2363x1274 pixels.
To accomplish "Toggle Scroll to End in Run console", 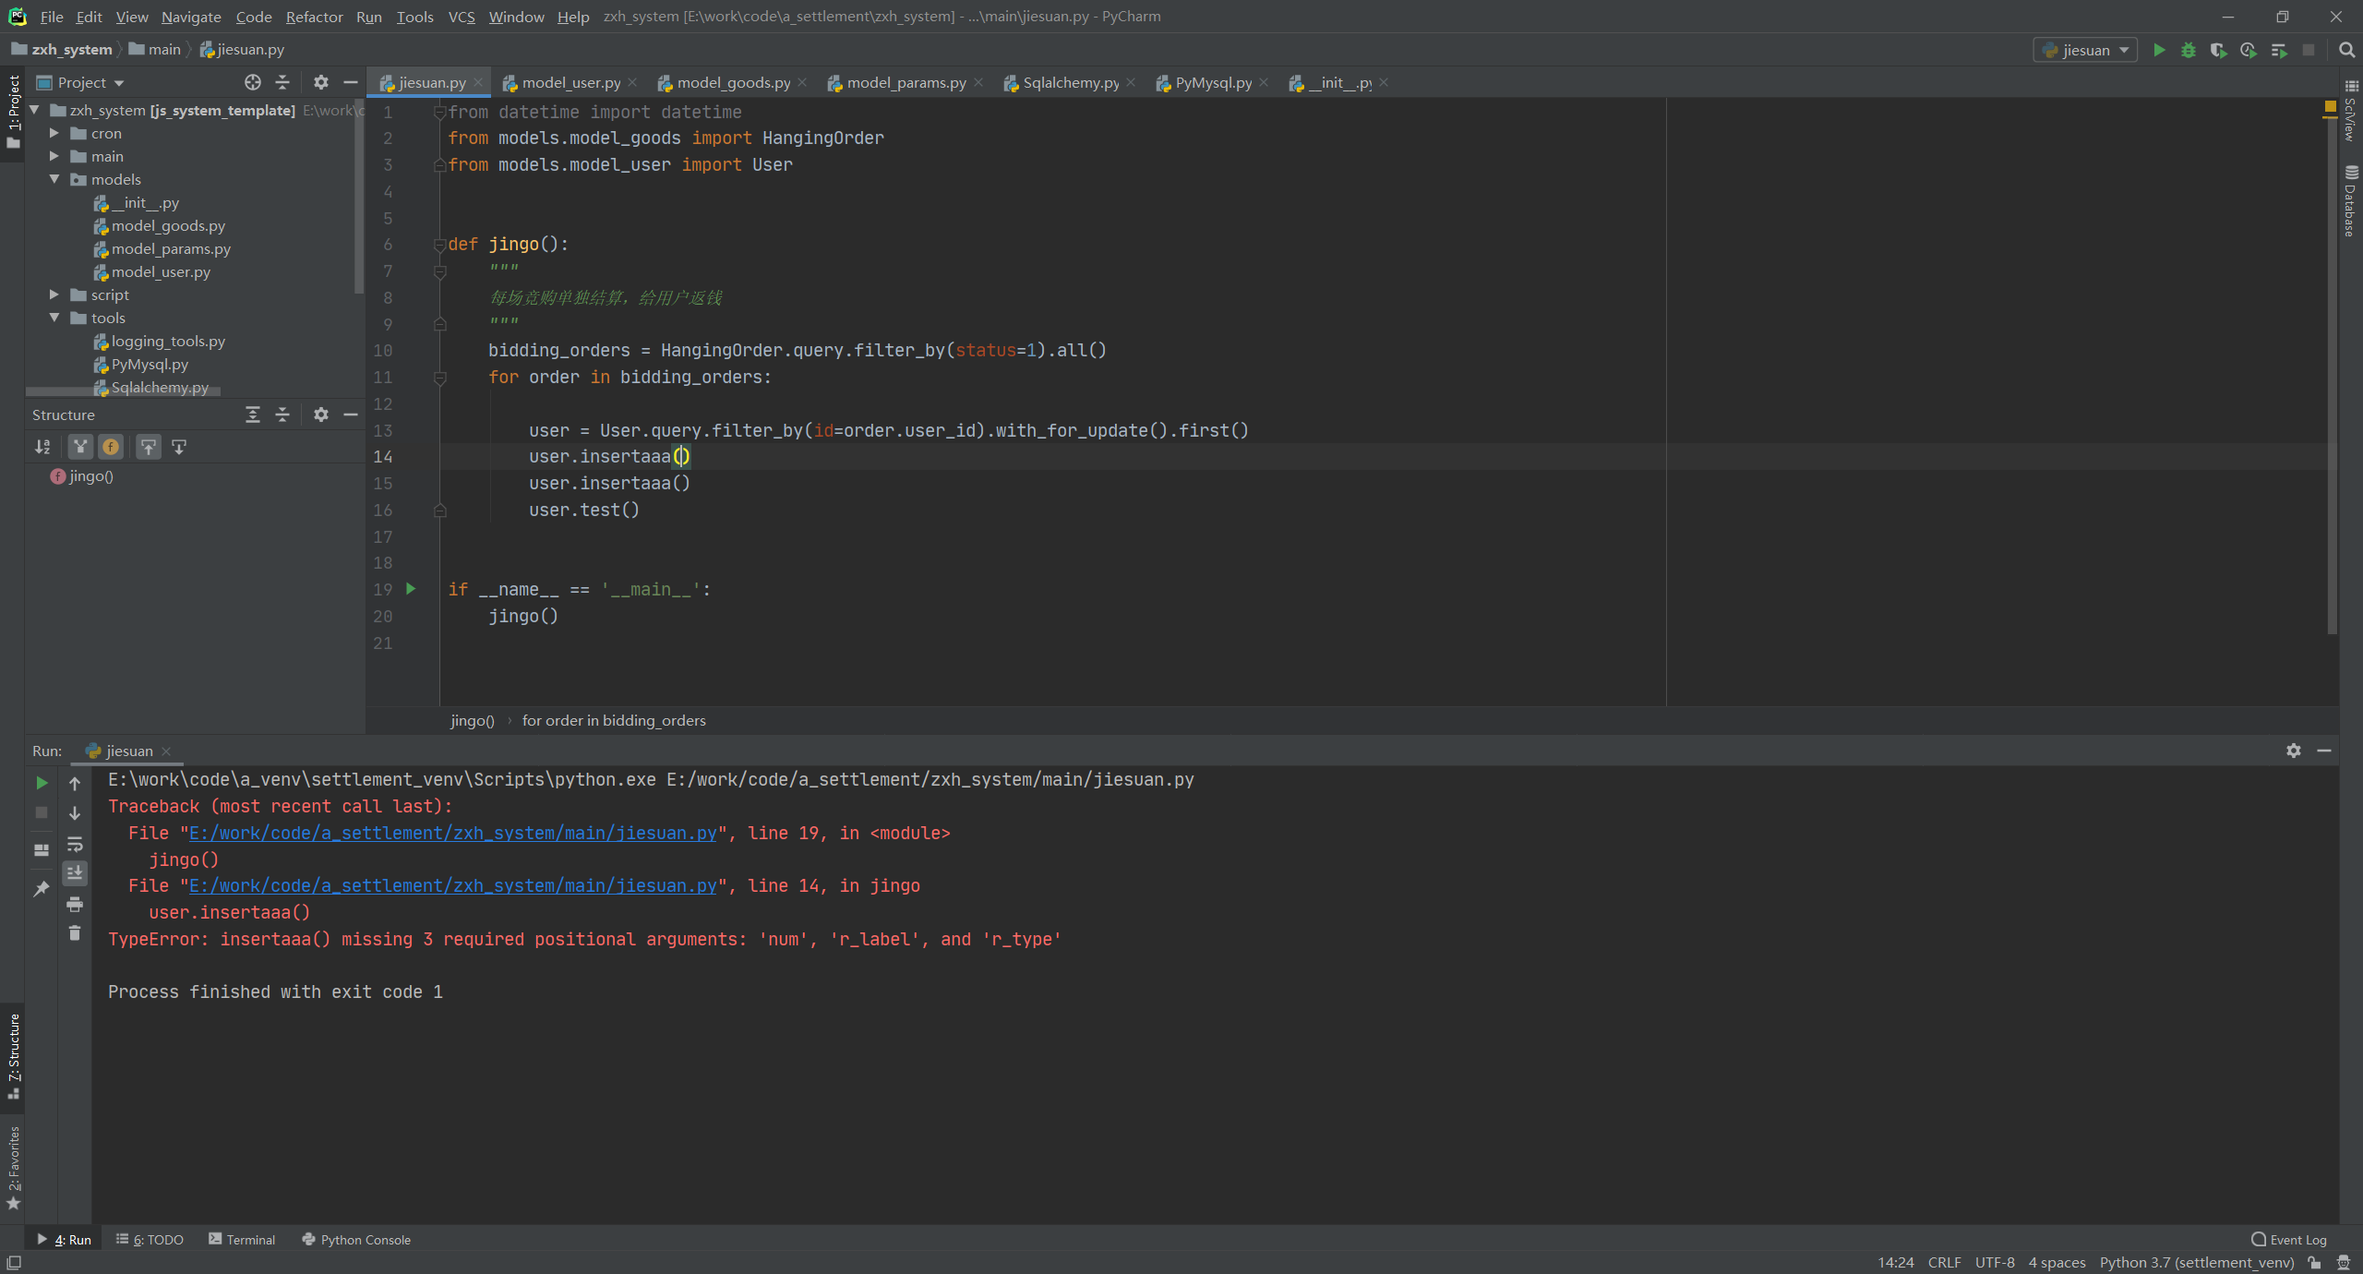I will coord(75,872).
